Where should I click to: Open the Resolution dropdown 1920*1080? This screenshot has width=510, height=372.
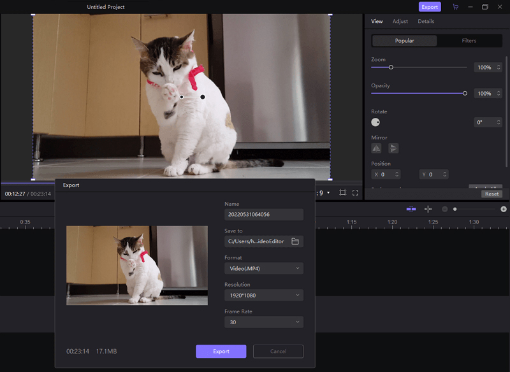click(x=264, y=296)
